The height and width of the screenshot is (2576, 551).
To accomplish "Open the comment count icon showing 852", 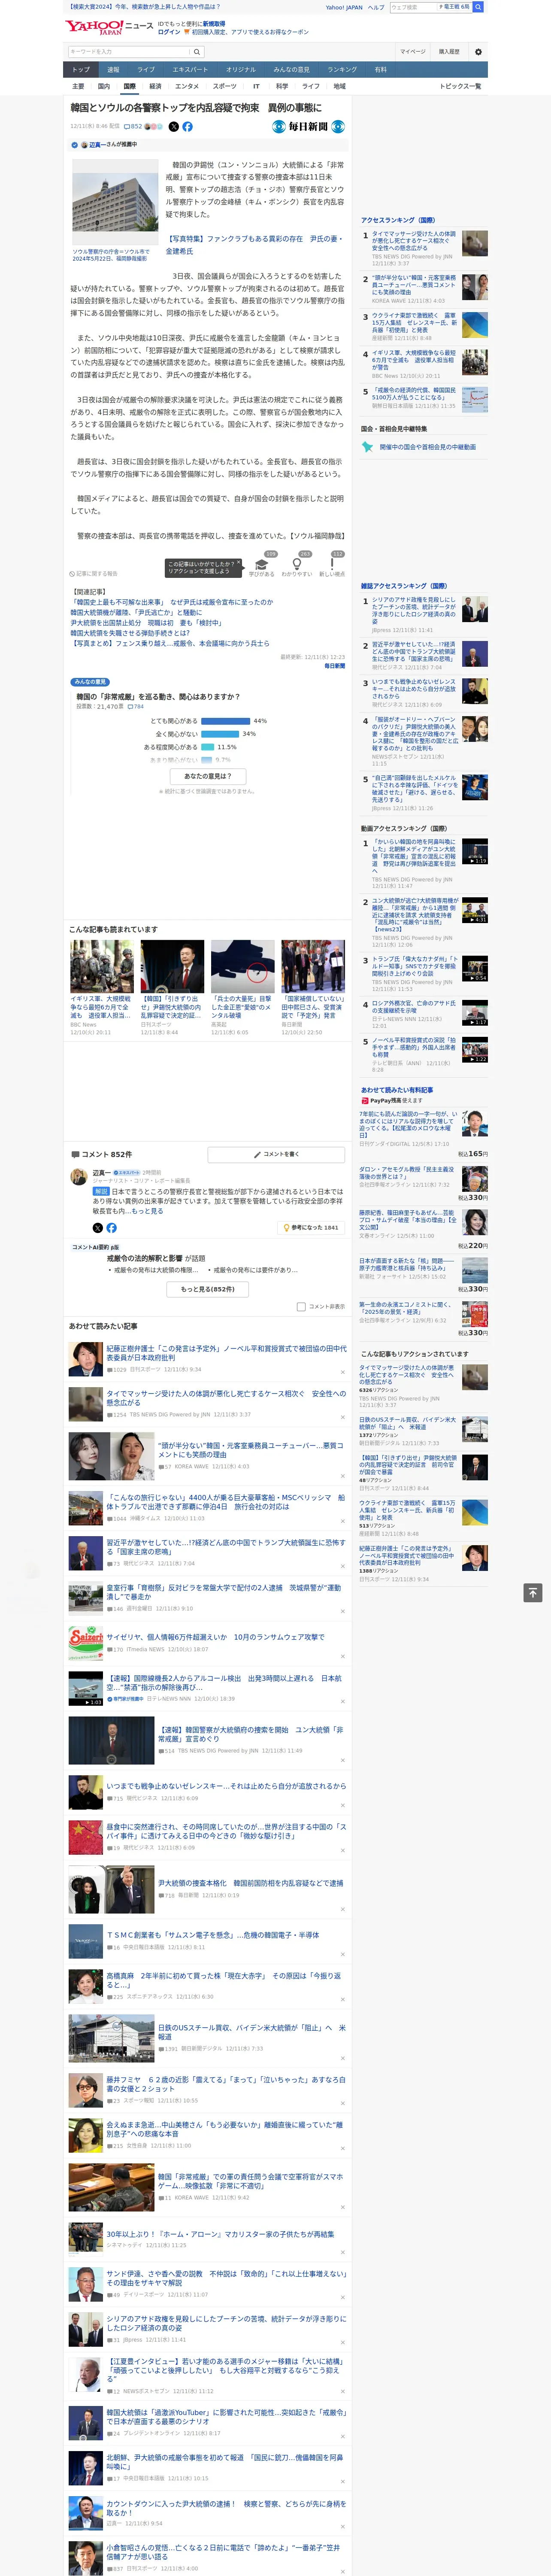I will (133, 127).
